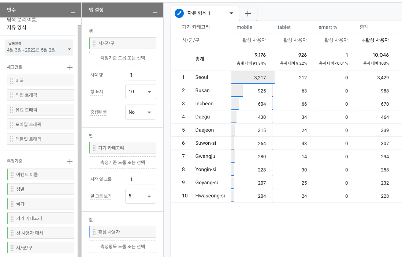Click the mobile column header

tap(244, 27)
